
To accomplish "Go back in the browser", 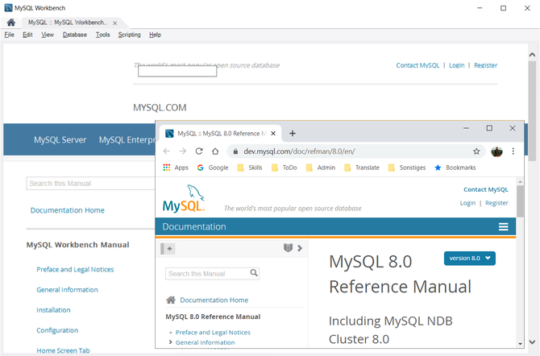I will (x=167, y=151).
